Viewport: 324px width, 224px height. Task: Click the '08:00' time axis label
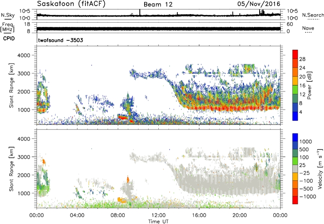click(x=118, y=216)
